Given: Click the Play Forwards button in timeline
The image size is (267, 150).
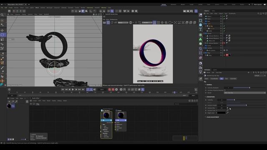Looking at the screenshot, I should [73, 90].
